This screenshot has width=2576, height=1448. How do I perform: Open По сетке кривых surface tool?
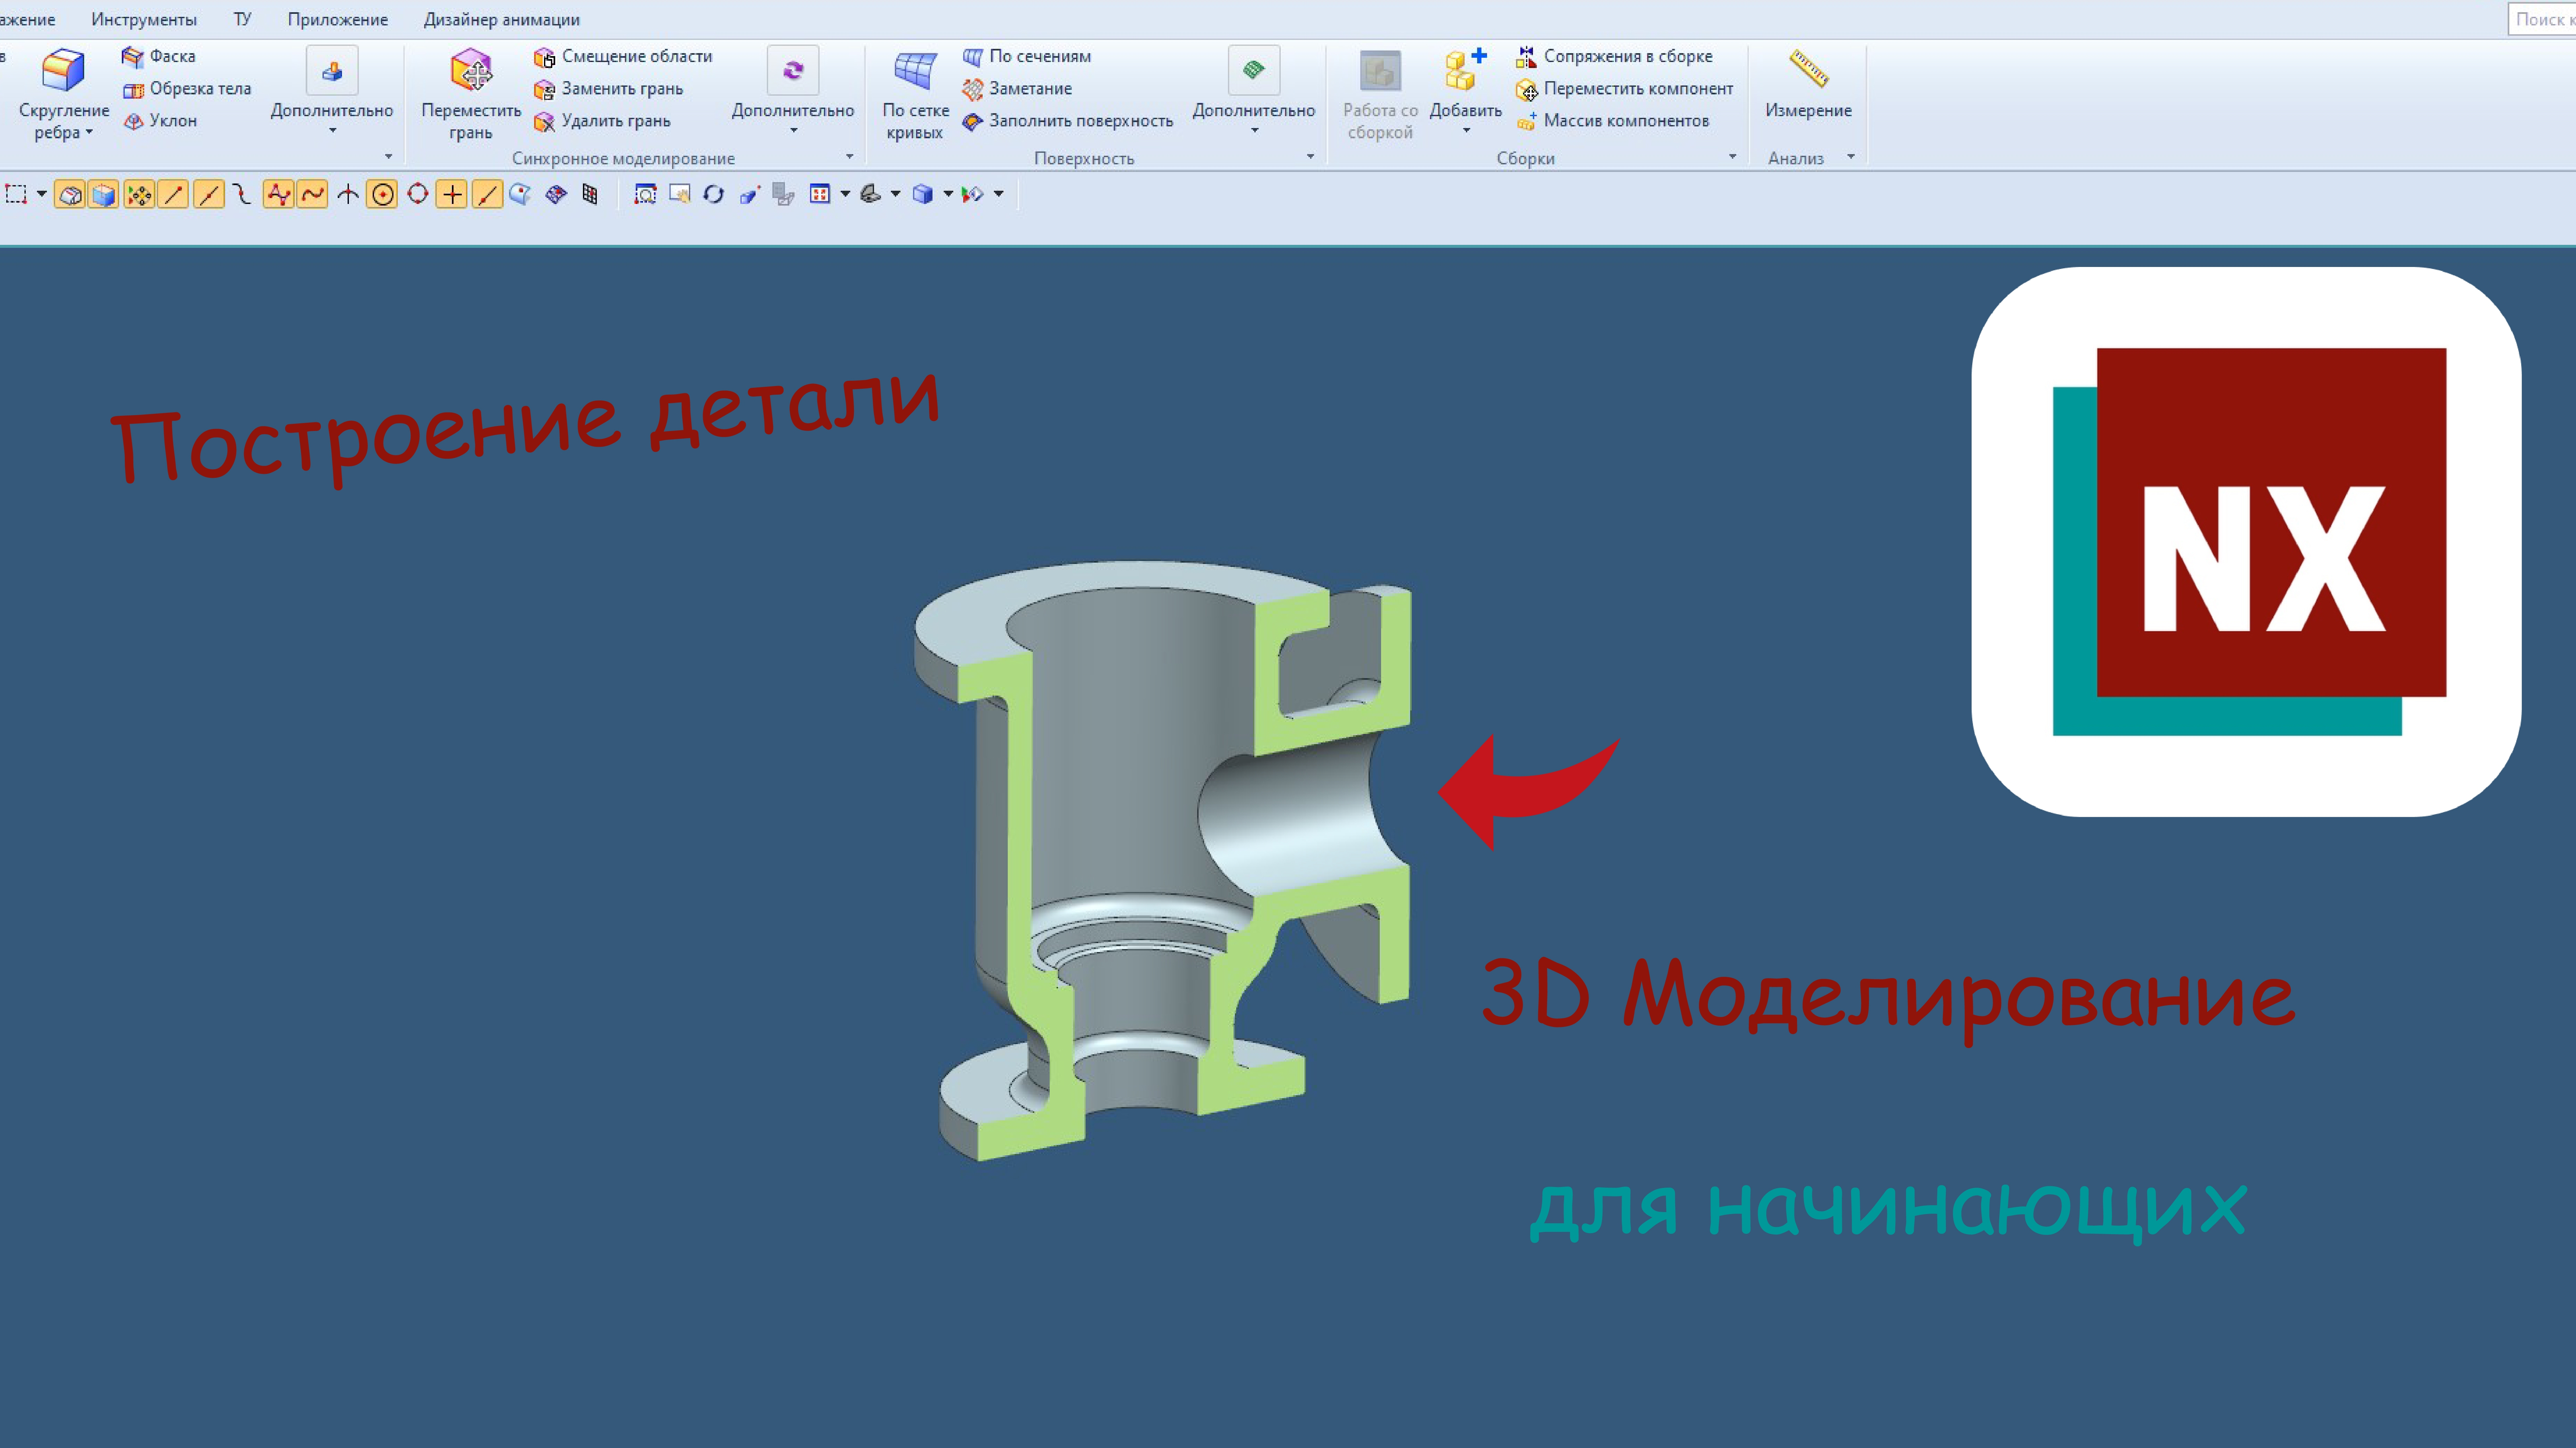(915, 94)
